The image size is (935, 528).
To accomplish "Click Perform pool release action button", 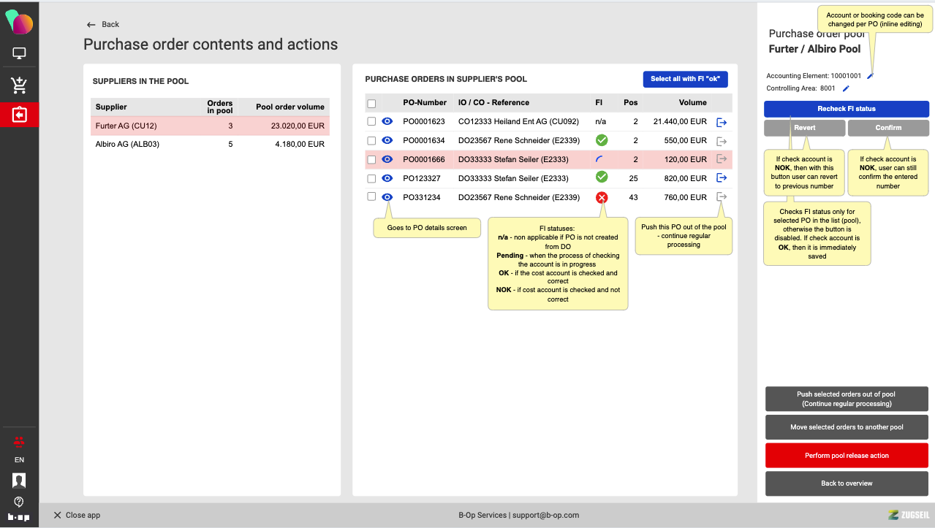I will click(x=847, y=456).
